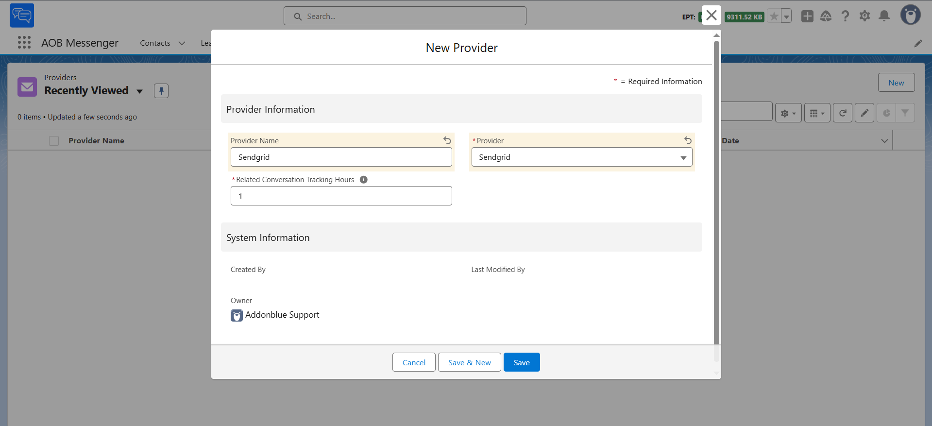Click the AOB Messenger app logo icon

pyautogui.click(x=22, y=16)
